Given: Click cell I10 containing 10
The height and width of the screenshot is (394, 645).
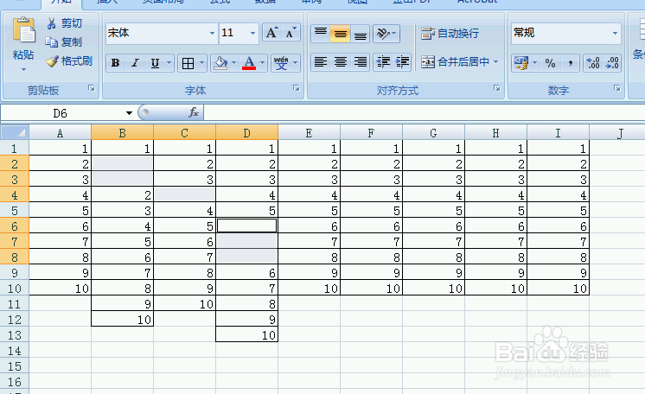Looking at the screenshot, I should [x=559, y=289].
